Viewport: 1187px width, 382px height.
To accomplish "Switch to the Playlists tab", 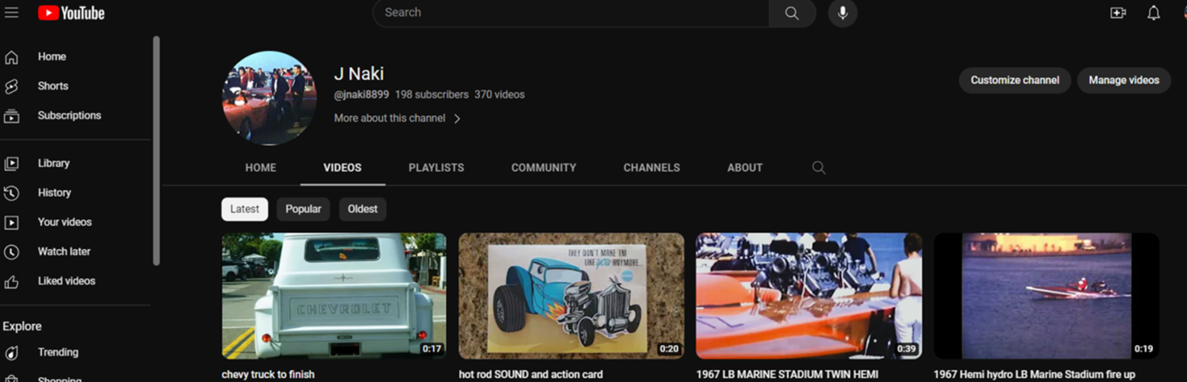I will click(x=436, y=168).
